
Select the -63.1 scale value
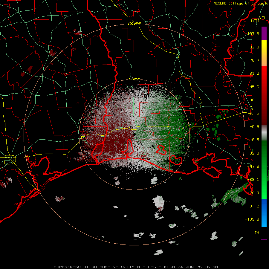coord(253,180)
